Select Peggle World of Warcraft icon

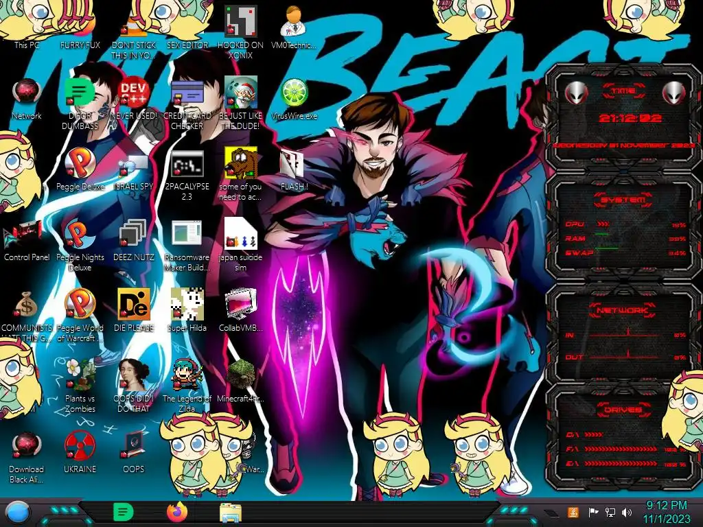click(80, 316)
